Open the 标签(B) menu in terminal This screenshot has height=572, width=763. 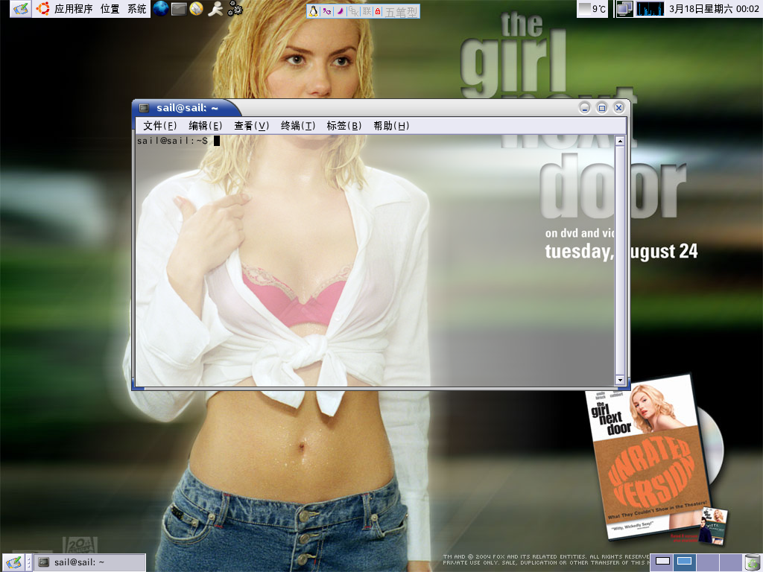point(344,126)
